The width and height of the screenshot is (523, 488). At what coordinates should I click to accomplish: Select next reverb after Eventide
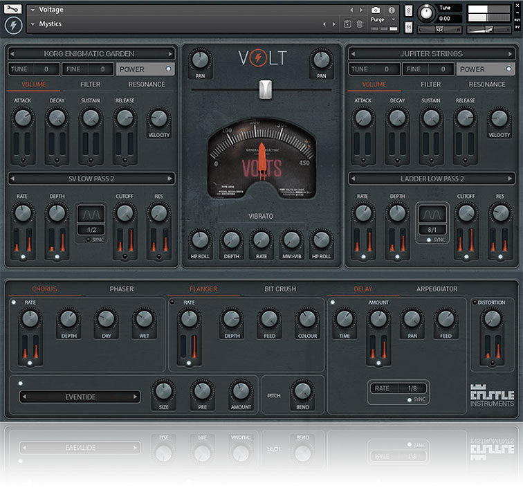click(x=135, y=397)
